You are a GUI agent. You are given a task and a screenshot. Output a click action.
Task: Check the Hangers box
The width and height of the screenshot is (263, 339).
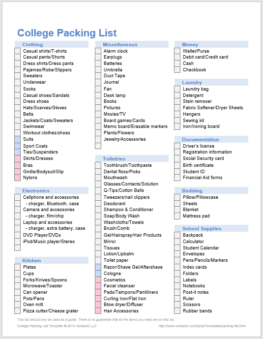pos(177,114)
